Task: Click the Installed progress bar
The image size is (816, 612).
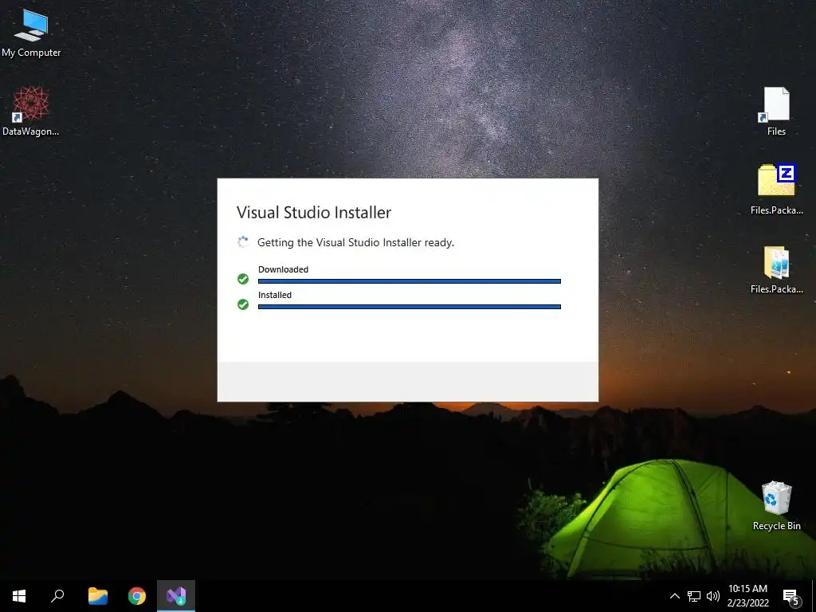Action: [410, 307]
